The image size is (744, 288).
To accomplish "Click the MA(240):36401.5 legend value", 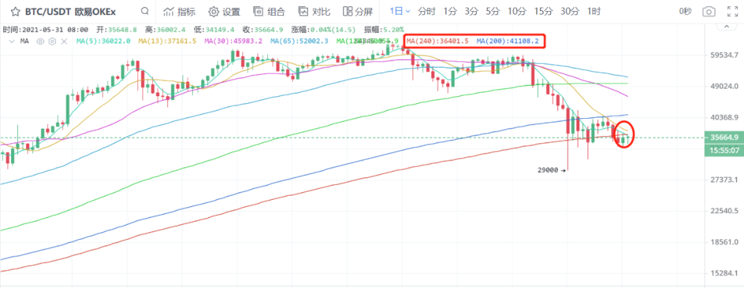I will [x=437, y=42].
